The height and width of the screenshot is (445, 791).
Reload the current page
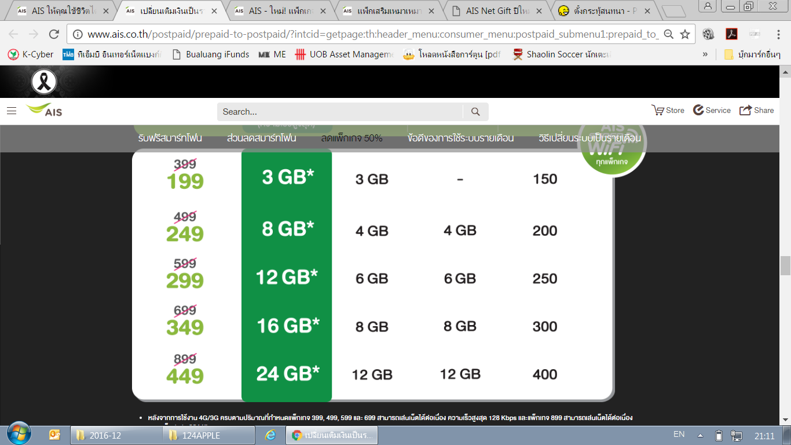tap(54, 34)
